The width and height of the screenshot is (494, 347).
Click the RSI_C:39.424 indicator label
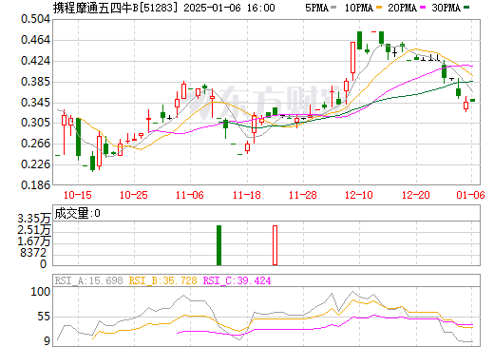click(x=237, y=280)
